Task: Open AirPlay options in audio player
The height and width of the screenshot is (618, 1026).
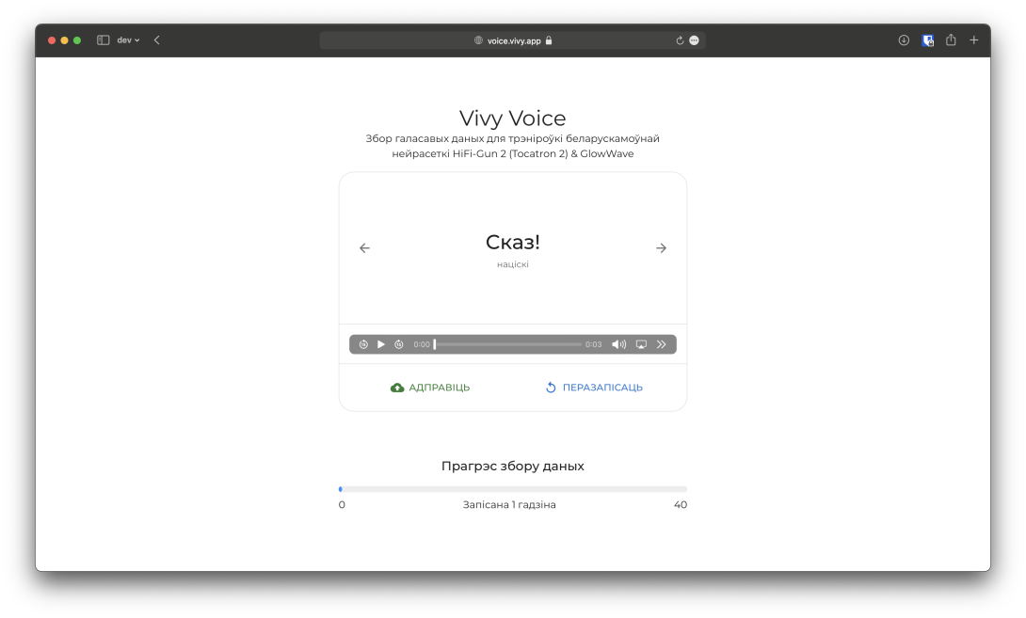Action: tap(641, 344)
